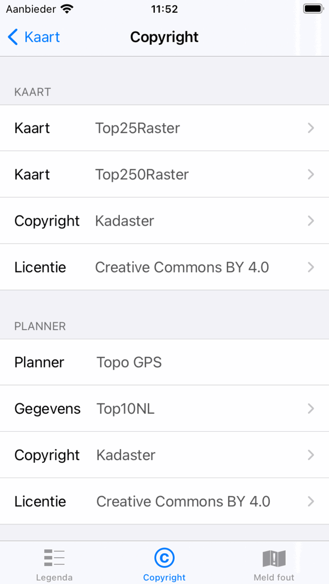The image size is (329, 584).
Task: Tap the battery status icon
Action: (x=313, y=9)
